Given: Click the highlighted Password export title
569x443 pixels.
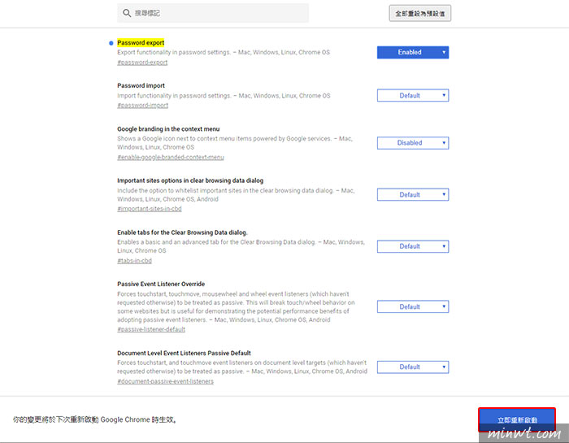Looking at the screenshot, I should click(141, 43).
